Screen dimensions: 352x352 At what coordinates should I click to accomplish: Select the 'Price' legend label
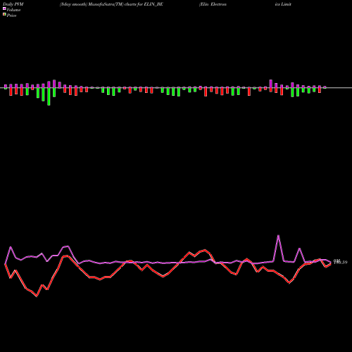point(11,15)
